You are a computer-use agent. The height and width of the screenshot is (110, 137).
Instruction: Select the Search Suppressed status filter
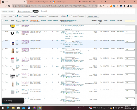(47, 16)
